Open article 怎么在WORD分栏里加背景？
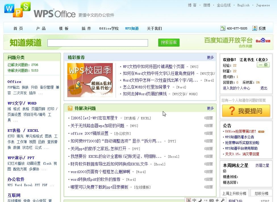277x202 pixels. 146,87
